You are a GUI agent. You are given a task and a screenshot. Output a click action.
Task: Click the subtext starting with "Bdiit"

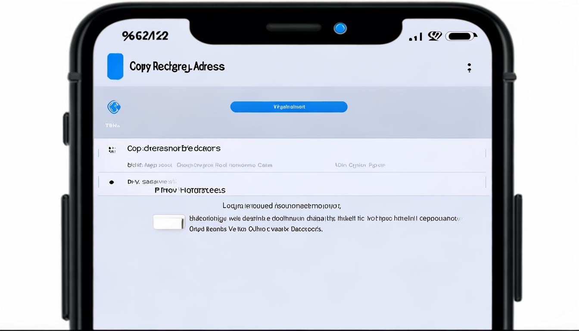tap(149, 165)
